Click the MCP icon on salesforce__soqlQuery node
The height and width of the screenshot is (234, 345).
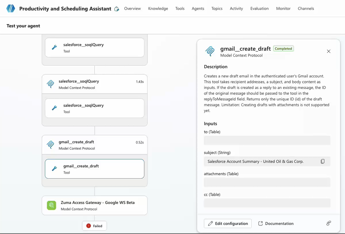[x=50, y=84]
